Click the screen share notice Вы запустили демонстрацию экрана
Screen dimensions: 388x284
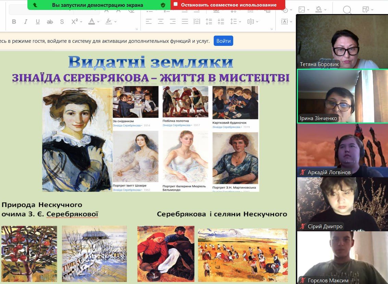[98, 5]
